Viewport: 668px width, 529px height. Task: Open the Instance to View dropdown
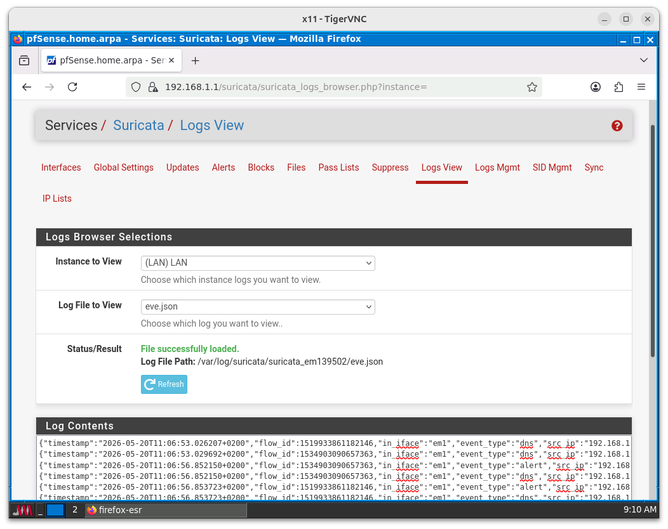tap(258, 263)
